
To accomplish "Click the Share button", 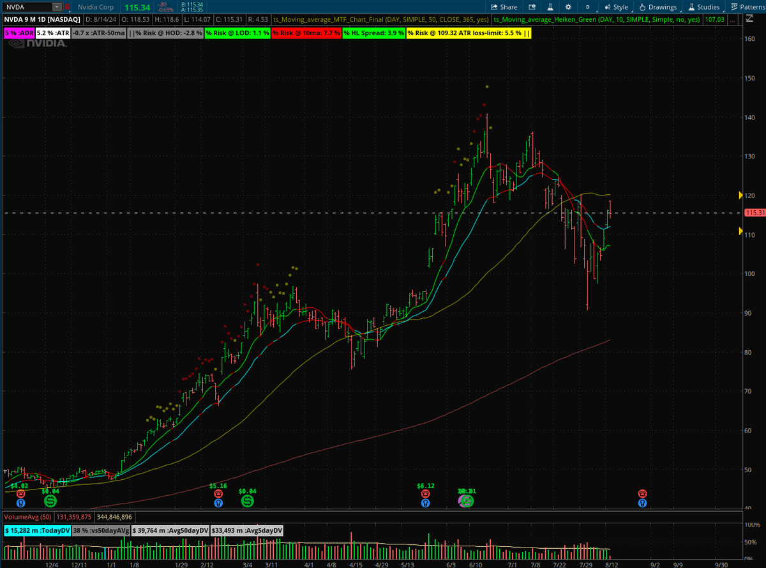I will pyautogui.click(x=504, y=7).
